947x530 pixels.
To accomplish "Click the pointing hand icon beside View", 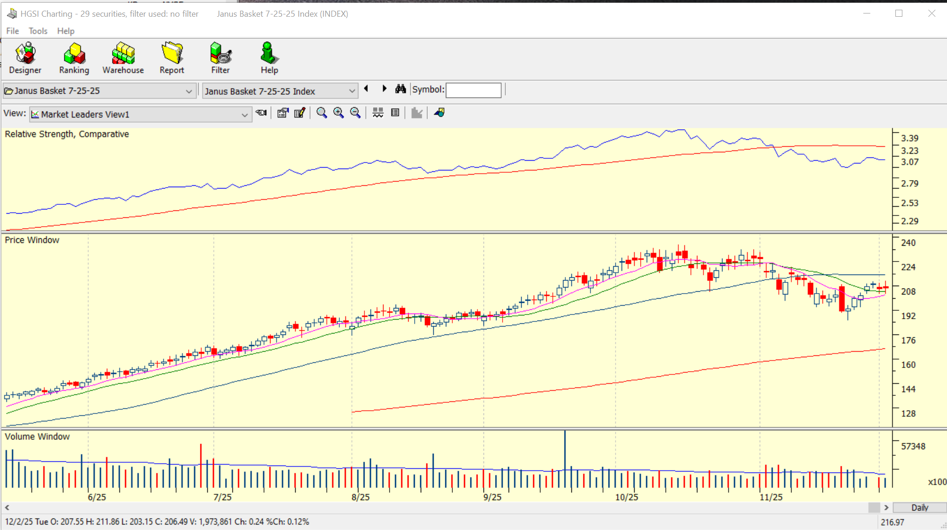I will pos(261,113).
